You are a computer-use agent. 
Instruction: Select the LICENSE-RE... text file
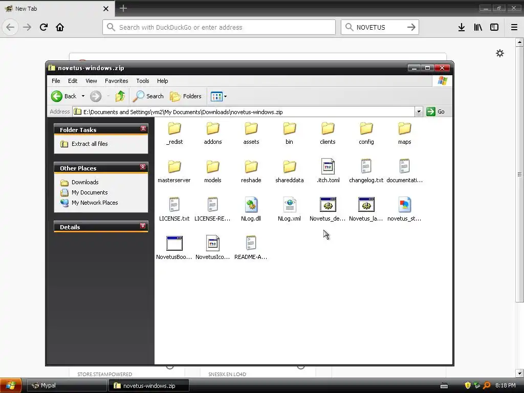click(212, 209)
